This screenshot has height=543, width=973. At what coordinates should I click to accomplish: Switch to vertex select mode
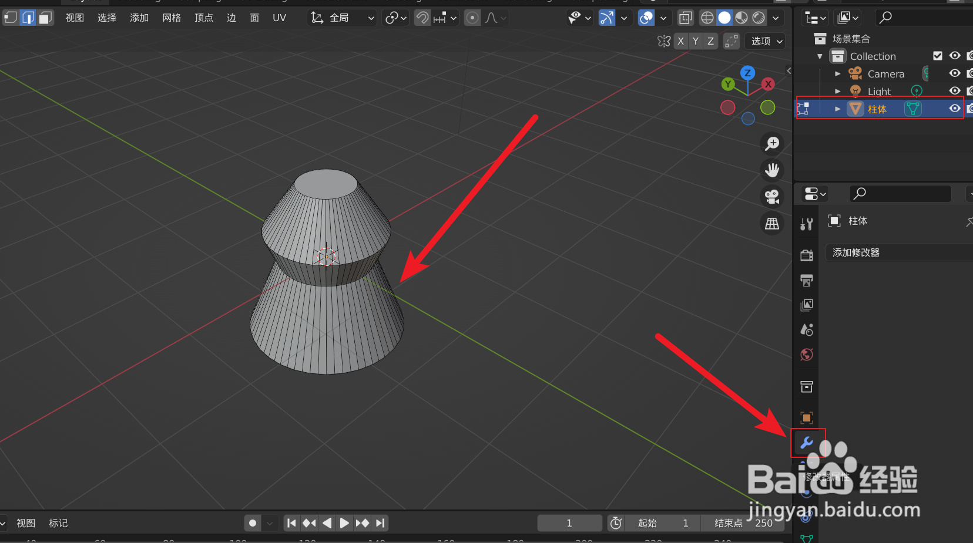(11, 18)
